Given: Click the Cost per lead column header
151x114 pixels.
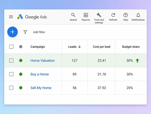Looking at the screenshot, I should 101,47.
